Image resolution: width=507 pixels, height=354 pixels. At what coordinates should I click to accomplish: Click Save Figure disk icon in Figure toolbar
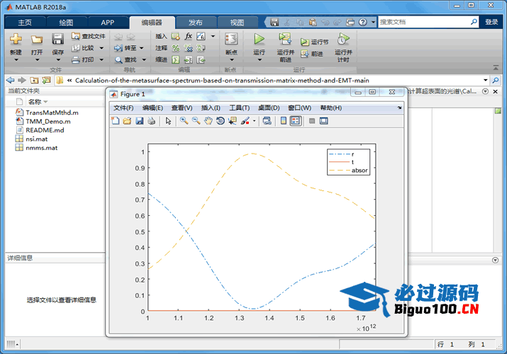pyautogui.click(x=139, y=121)
